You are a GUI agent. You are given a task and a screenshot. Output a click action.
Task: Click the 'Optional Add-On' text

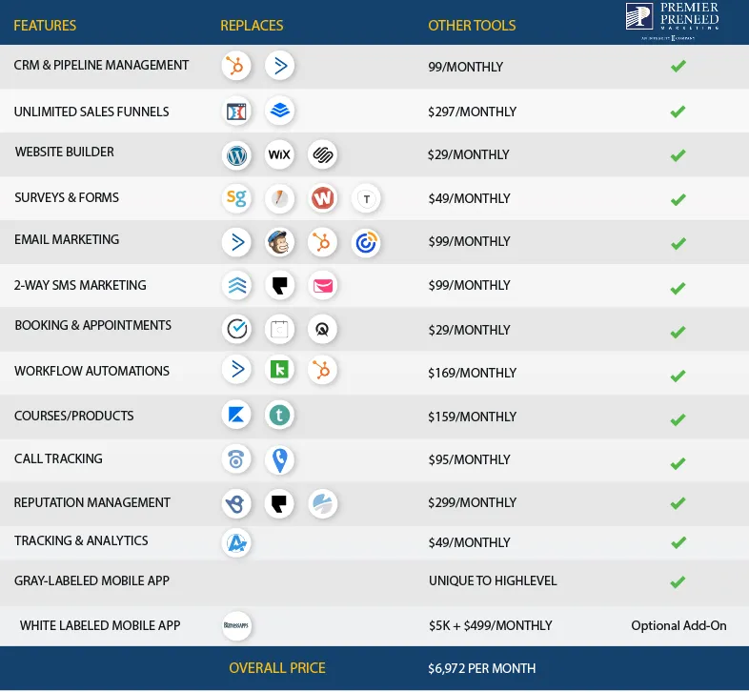tap(678, 625)
